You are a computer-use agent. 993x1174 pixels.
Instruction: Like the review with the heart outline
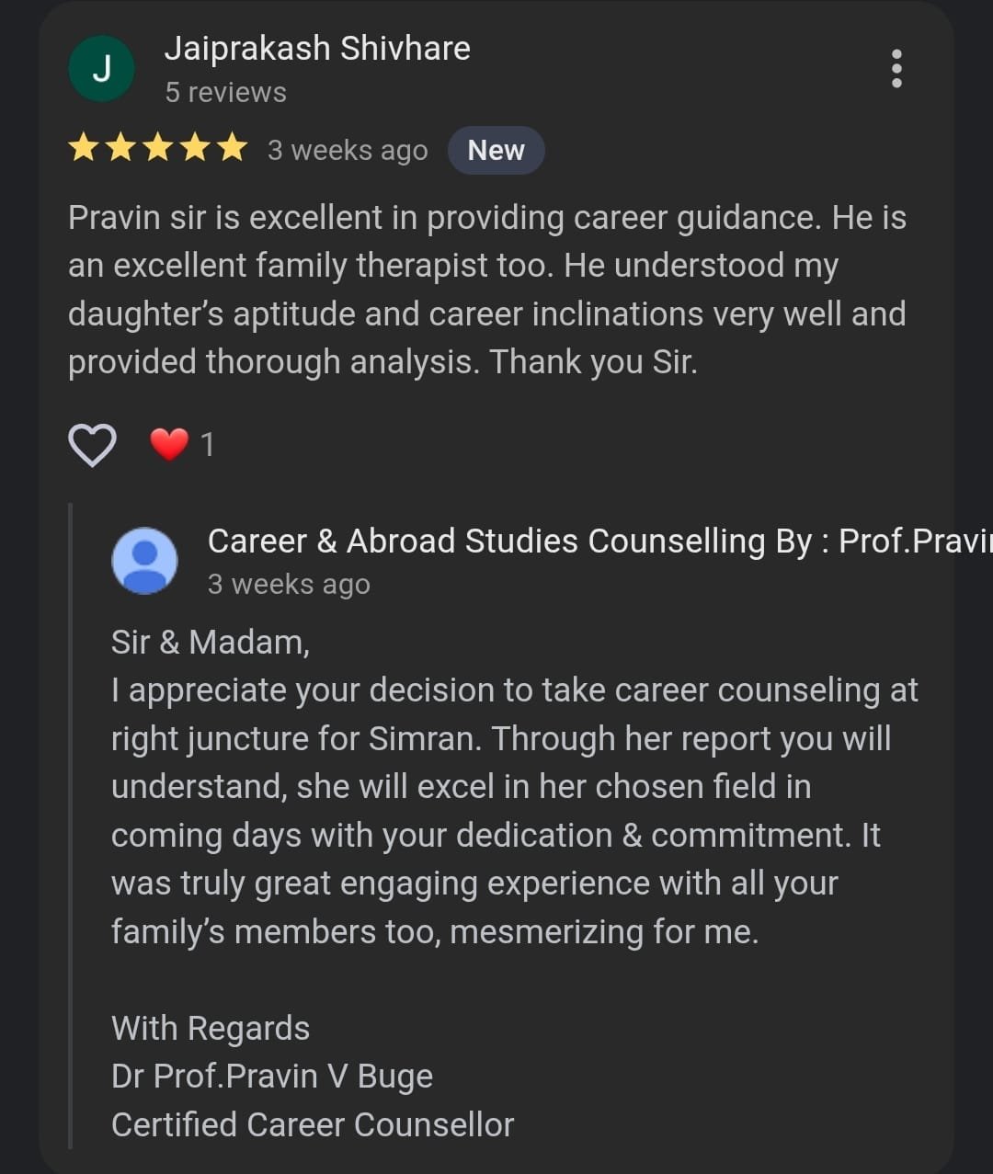[92, 445]
